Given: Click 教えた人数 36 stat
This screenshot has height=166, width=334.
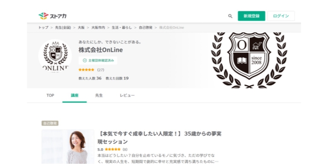Looking at the screenshot, I should pyautogui.click(x=90, y=78).
